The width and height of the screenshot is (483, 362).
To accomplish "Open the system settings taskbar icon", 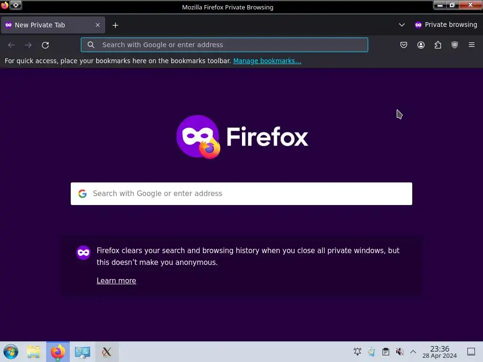I will [x=82, y=352].
